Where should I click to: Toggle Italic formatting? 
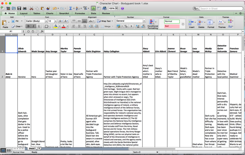click(34, 26)
